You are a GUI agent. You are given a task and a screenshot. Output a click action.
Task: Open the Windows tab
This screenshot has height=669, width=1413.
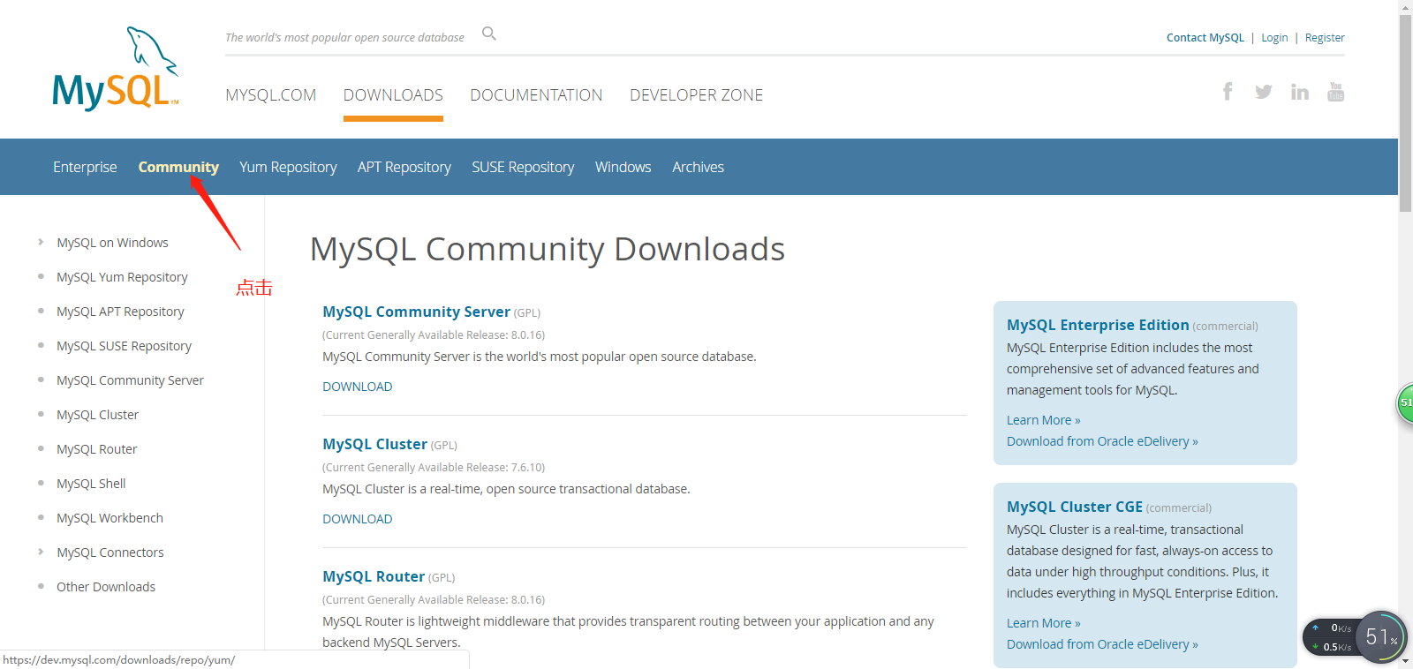(623, 167)
